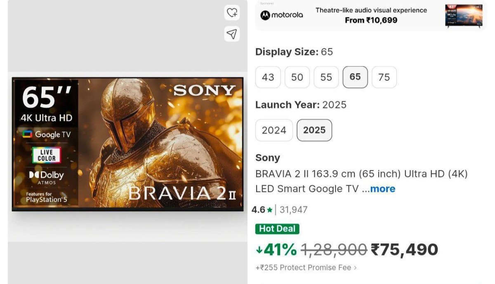
Task: Select the 50 display size option
Action: (297, 77)
